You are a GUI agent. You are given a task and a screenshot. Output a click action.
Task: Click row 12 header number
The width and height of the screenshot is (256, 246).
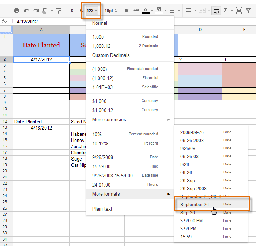pyautogui.click(x=5, y=122)
